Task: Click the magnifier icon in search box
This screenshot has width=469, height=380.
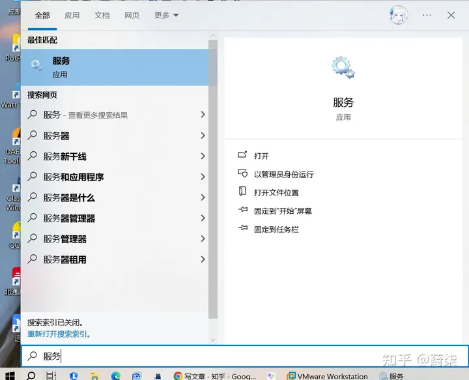Action: click(32, 356)
